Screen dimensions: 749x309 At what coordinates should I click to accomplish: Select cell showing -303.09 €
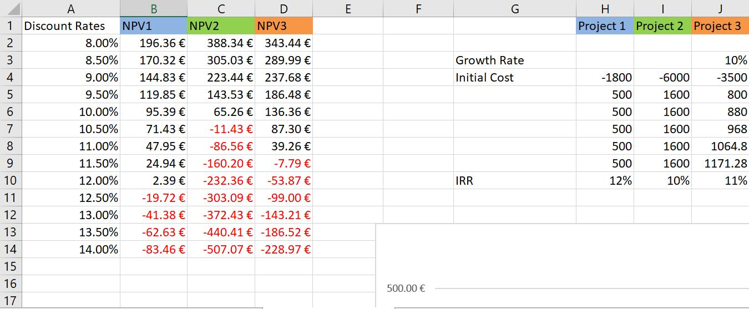coord(221,197)
